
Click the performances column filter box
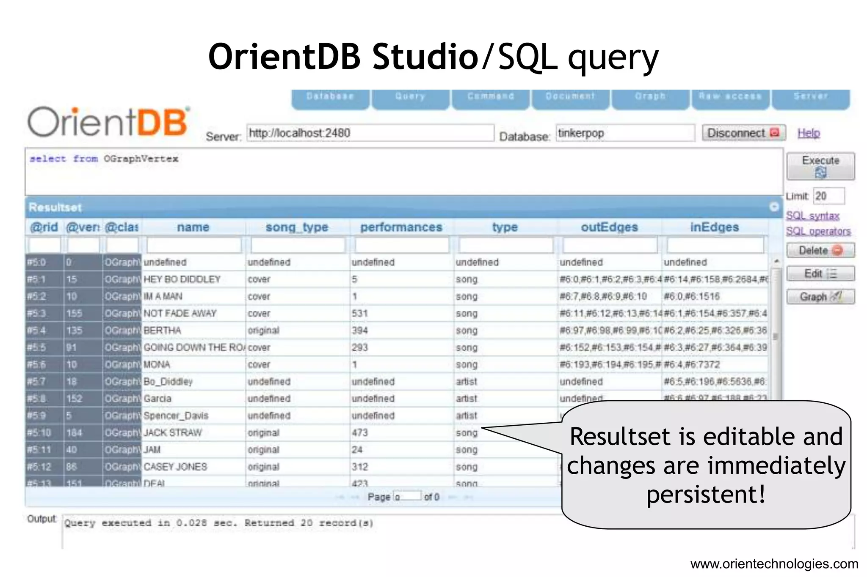[x=402, y=245]
